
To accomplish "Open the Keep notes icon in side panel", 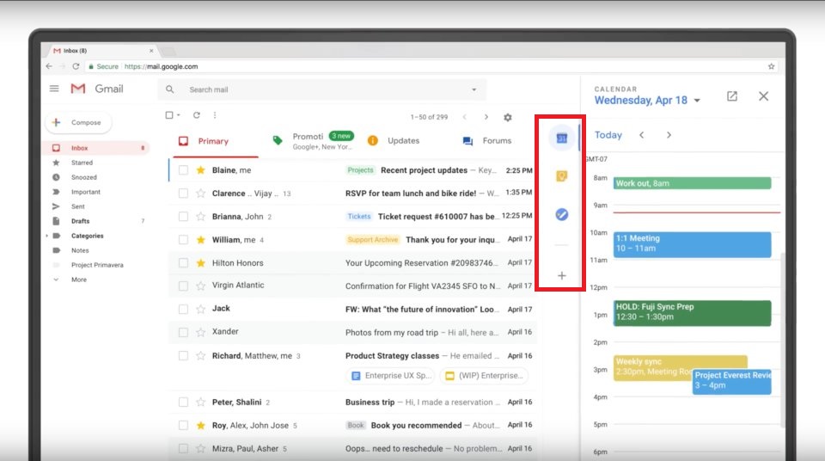I will coord(561,176).
